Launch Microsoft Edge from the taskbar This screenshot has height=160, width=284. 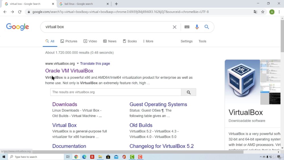pos(84,157)
